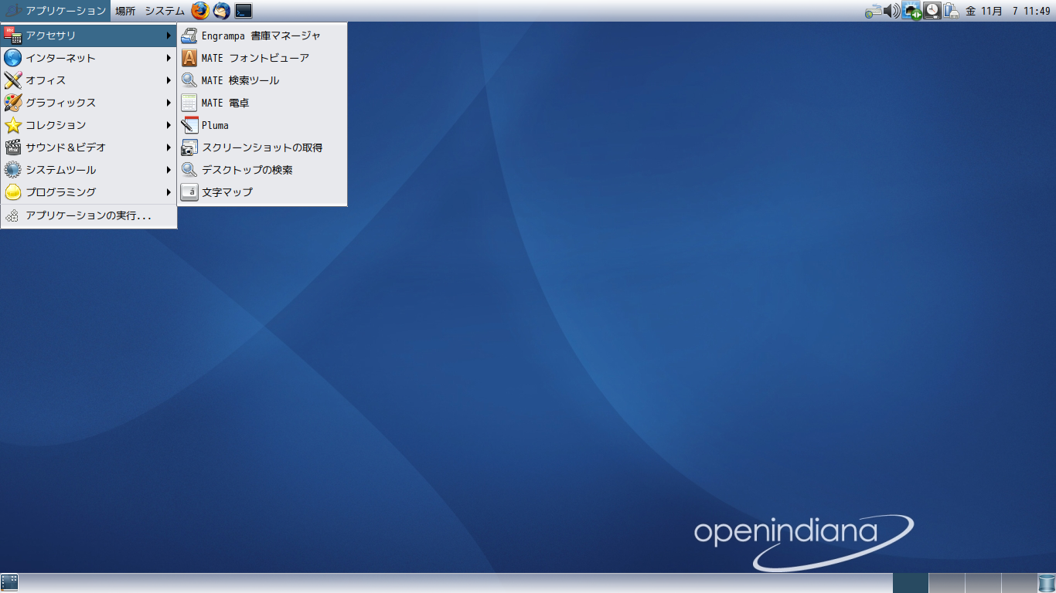Click the battery power status icon
Viewport: 1056px width, 593px height.
pos(952,11)
